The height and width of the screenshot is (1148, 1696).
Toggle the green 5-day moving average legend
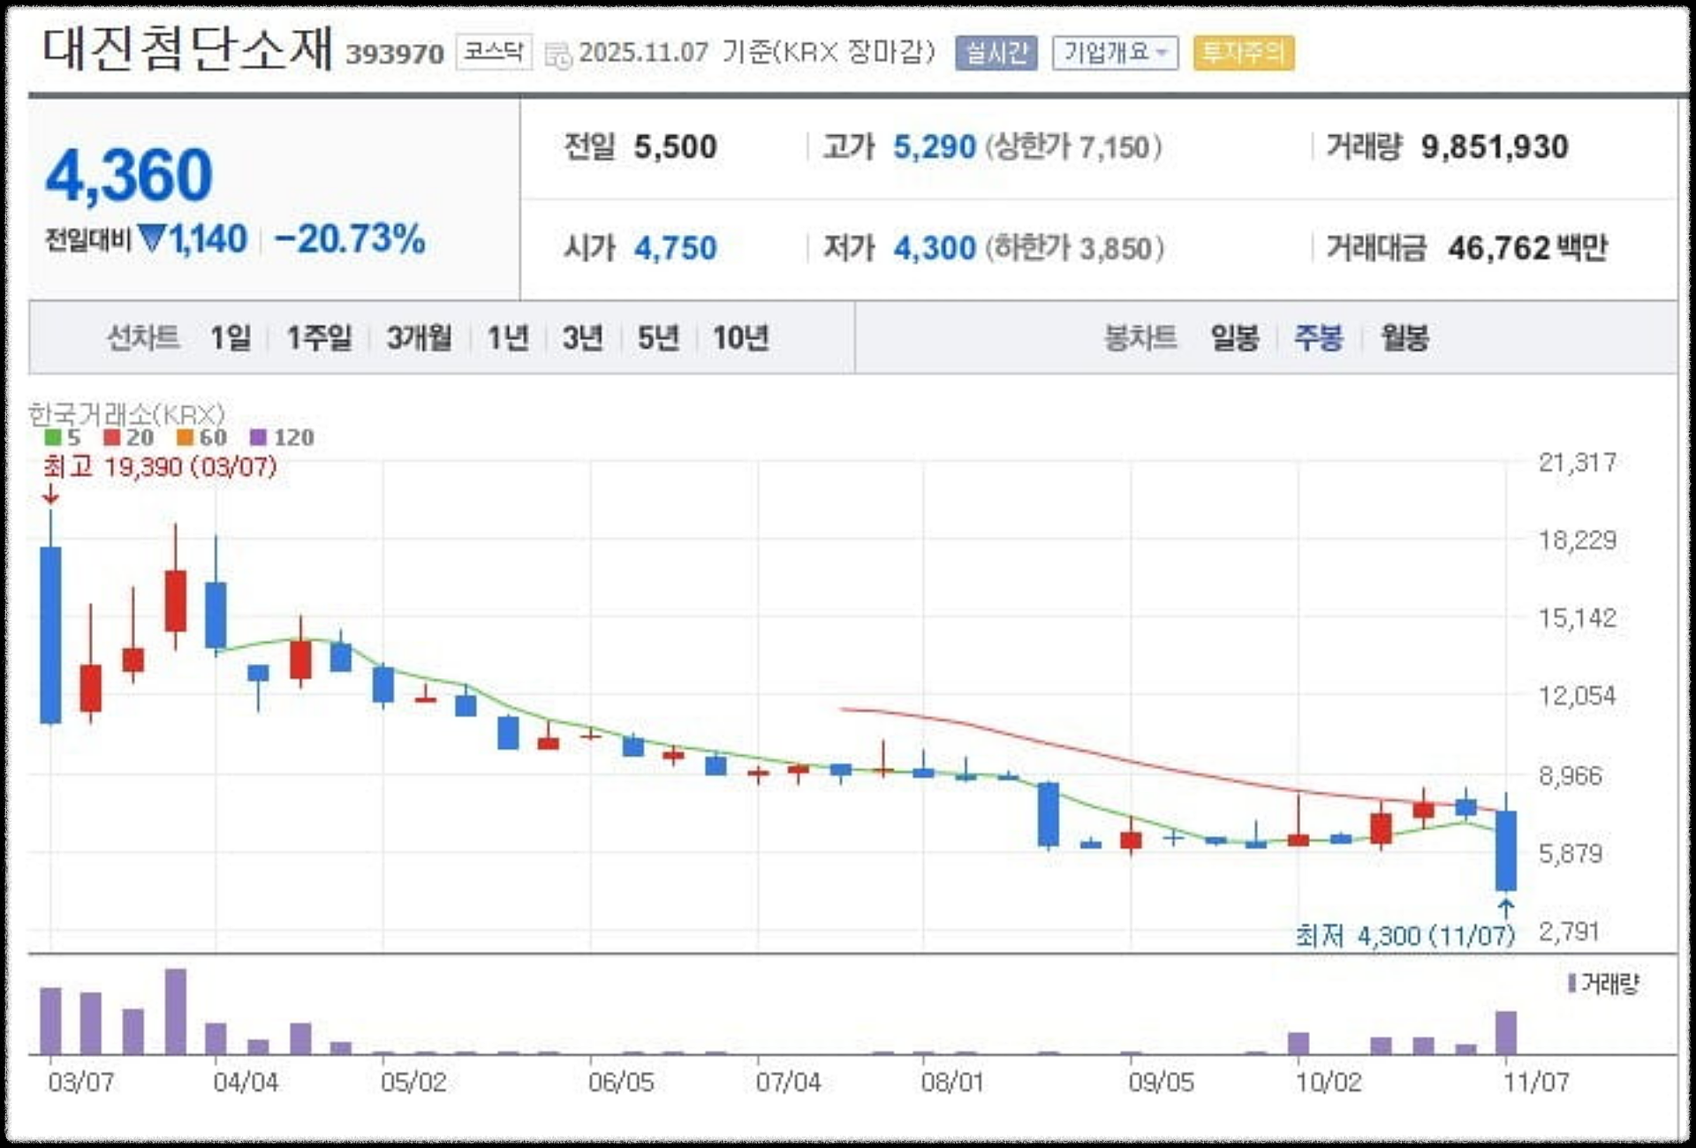pos(55,437)
